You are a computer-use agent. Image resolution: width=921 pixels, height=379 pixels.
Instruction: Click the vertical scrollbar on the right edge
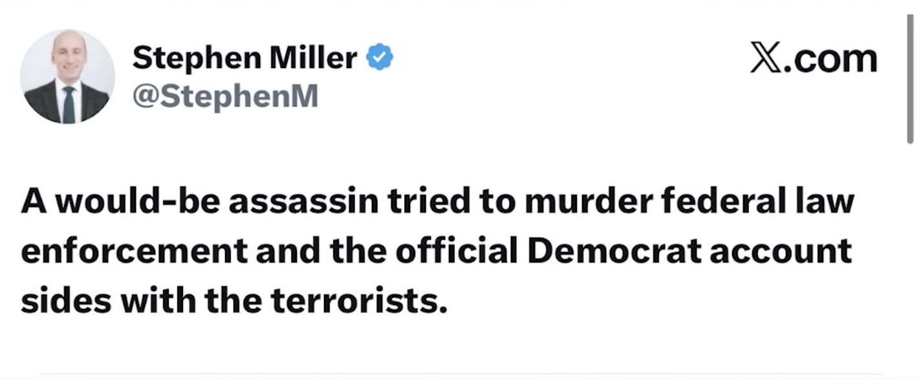[910, 78]
